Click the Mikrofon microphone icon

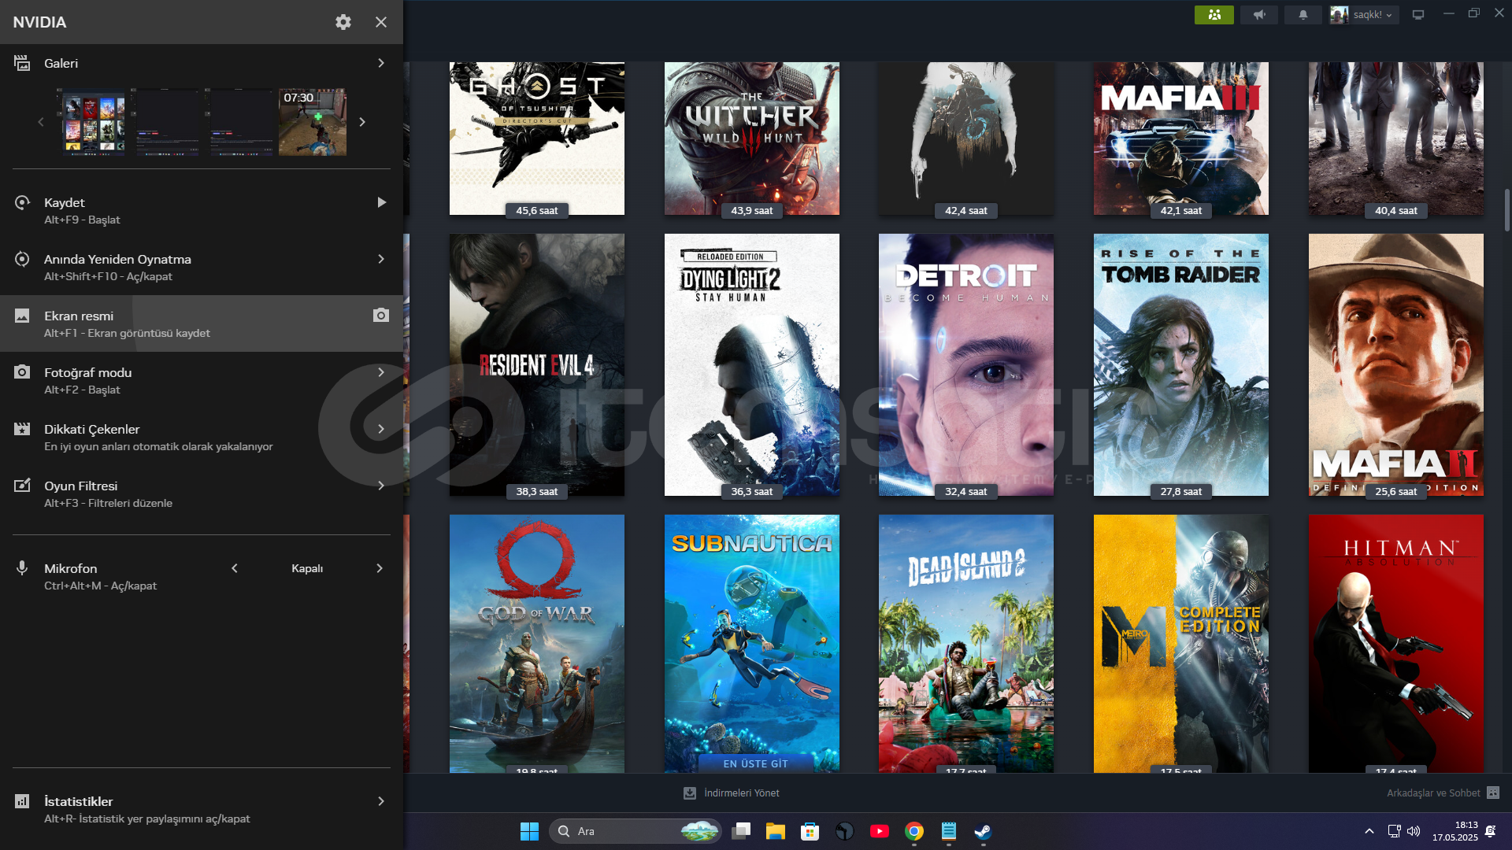(x=22, y=567)
